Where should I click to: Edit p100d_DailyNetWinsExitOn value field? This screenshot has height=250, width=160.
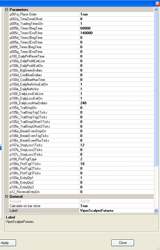point(116,84)
